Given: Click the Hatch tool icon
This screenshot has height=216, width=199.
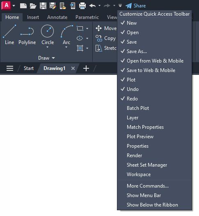Looking at the screenshot, I should (x=80, y=48).
